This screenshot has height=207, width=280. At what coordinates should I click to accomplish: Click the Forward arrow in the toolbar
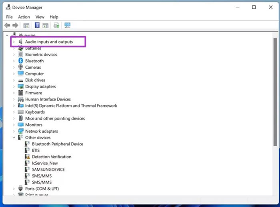click(x=15, y=25)
